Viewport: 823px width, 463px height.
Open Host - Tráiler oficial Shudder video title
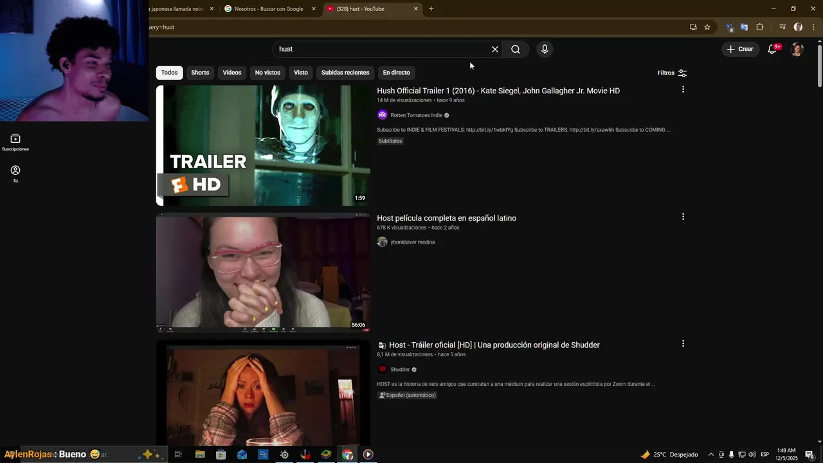pyautogui.click(x=494, y=345)
